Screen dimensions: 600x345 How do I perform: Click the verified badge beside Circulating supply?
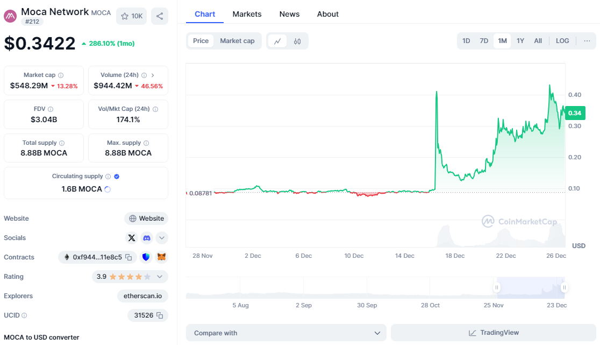pos(117,177)
